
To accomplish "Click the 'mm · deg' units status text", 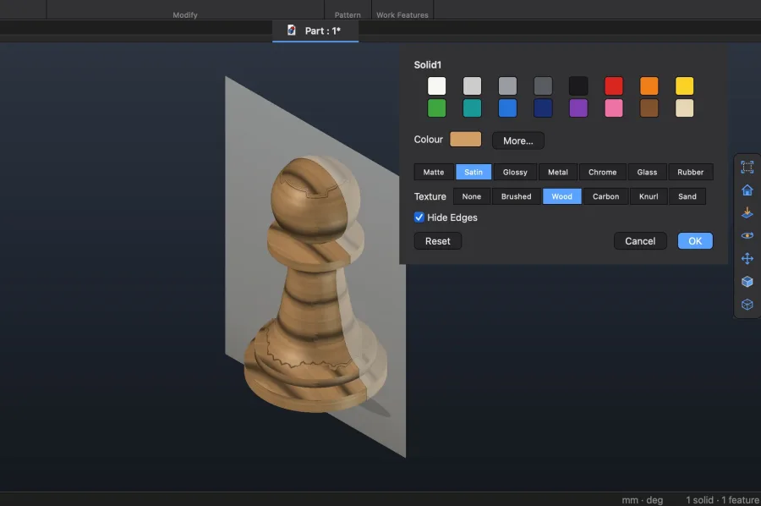I will point(642,500).
